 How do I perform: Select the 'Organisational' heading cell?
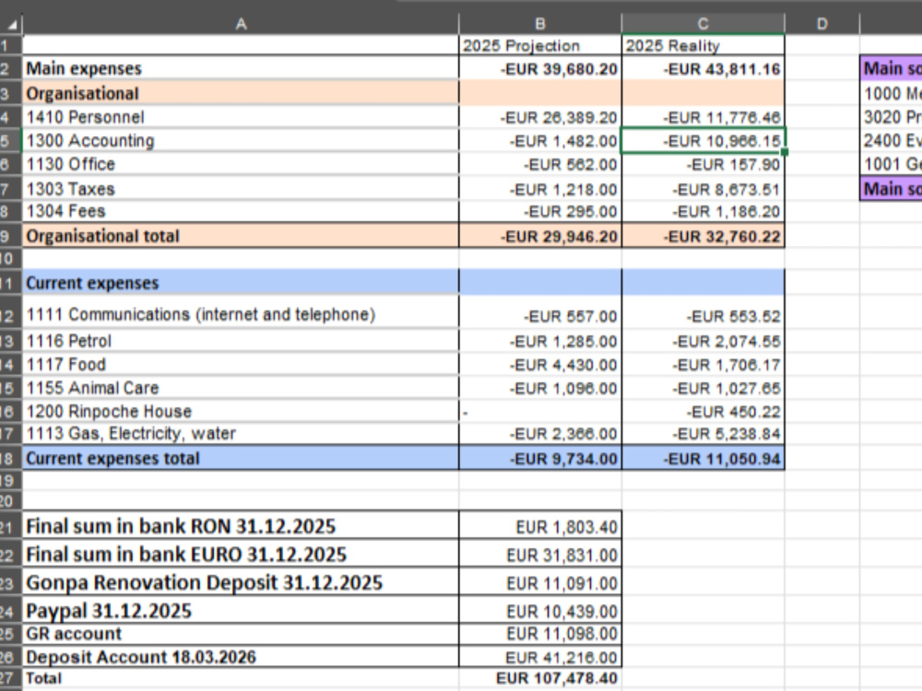click(x=241, y=93)
